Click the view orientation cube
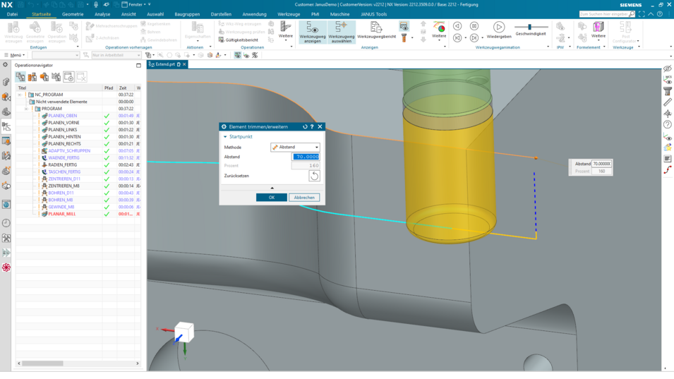Image resolution: width=674 pixels, height=379 pixels. [x=184, y=332]
